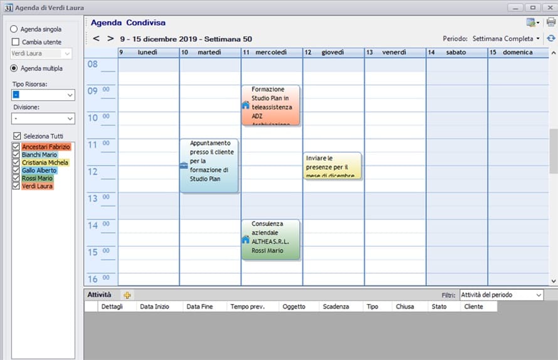Uncheck the Seleziona Tutti checkbox

(16, 136)
